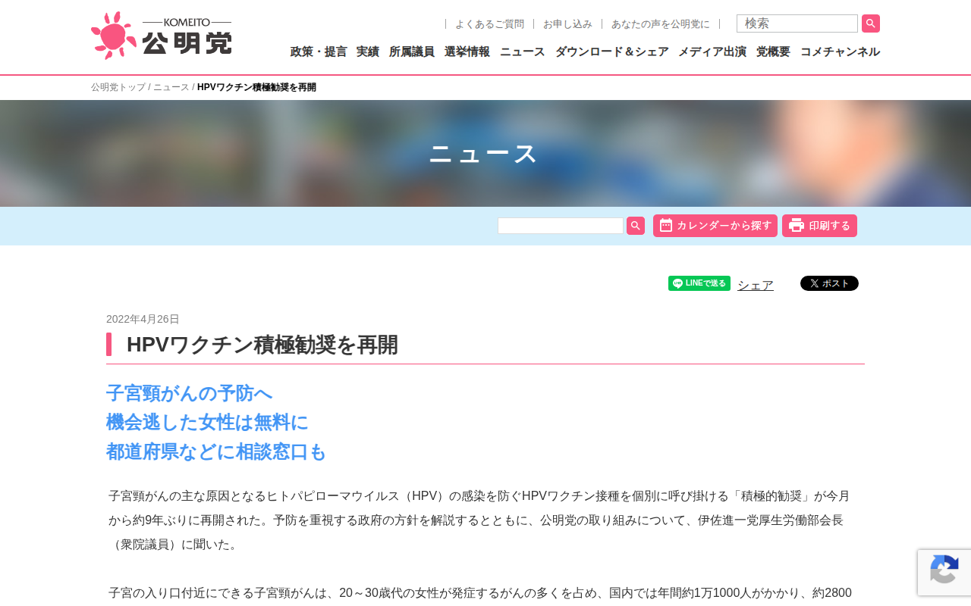Click the subheading 子宮頸がんの予防へ
The height and width of the screenshot is (606, 971).
tap(189, 393)
